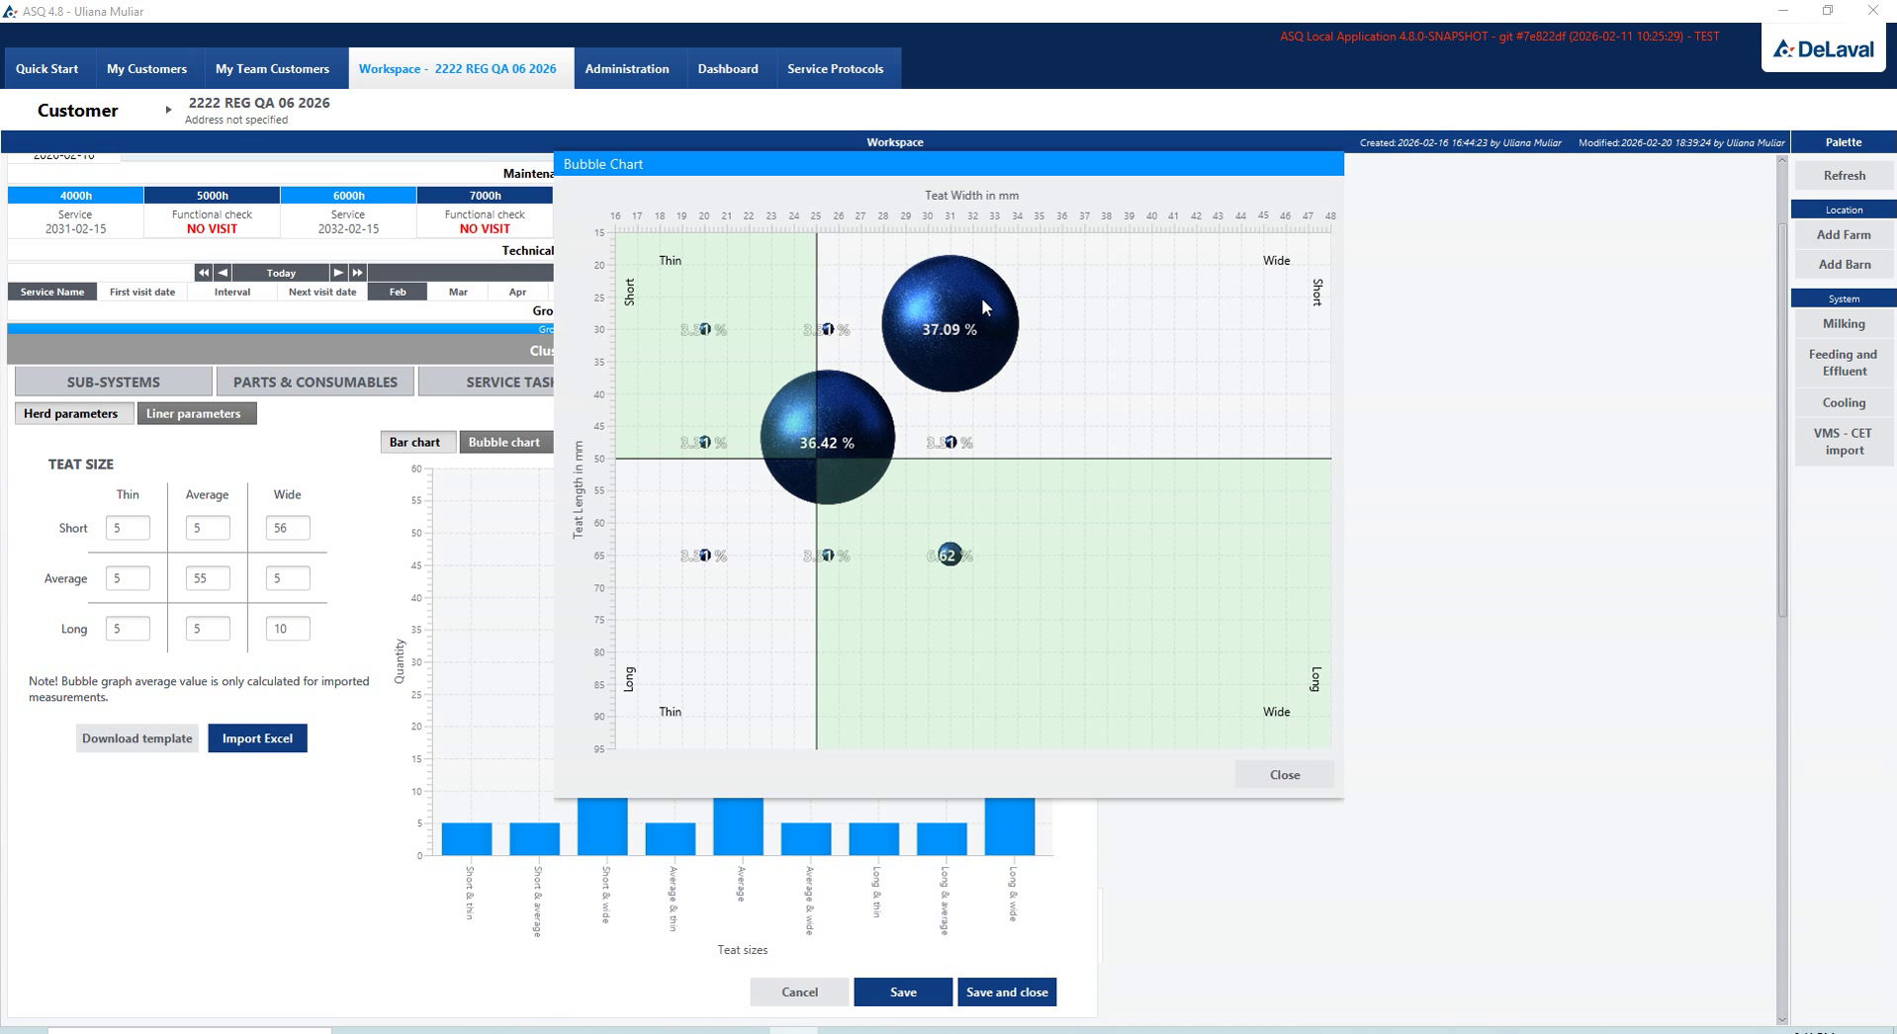The image size is (1897, 1034).
Task: Click the DeLaval logo
Action: click(x=1824, y=48)
